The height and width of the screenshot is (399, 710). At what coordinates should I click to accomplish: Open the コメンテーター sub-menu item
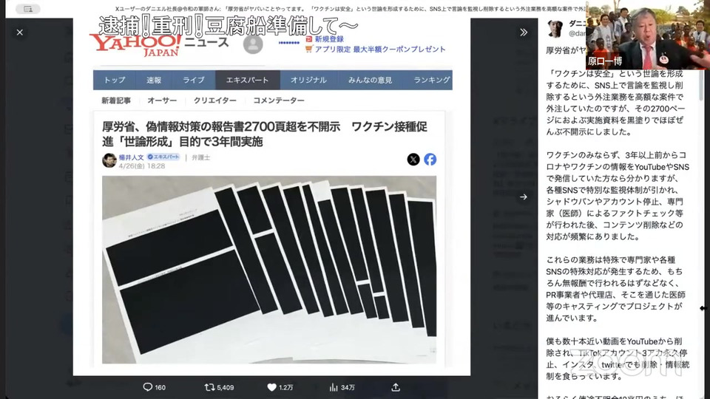coord(279,100)
